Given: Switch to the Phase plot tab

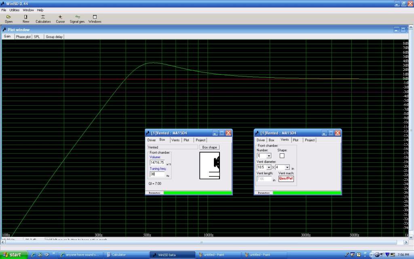Looking at the screenshot, I should click(x=23, y=37).
